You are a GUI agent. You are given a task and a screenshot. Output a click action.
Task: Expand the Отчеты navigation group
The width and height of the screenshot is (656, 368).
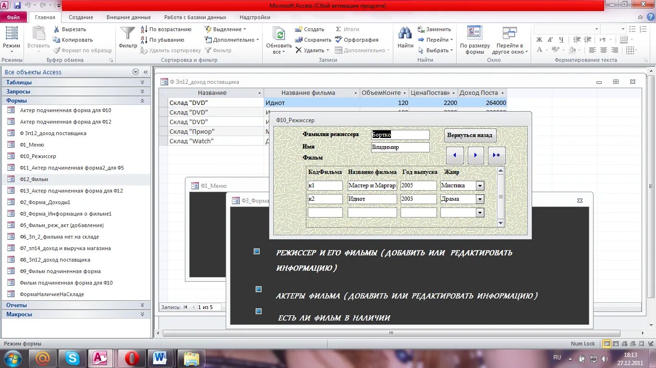coord(142,305)
